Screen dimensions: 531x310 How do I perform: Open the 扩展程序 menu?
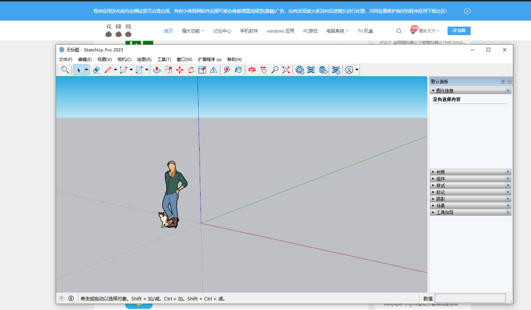209,60
